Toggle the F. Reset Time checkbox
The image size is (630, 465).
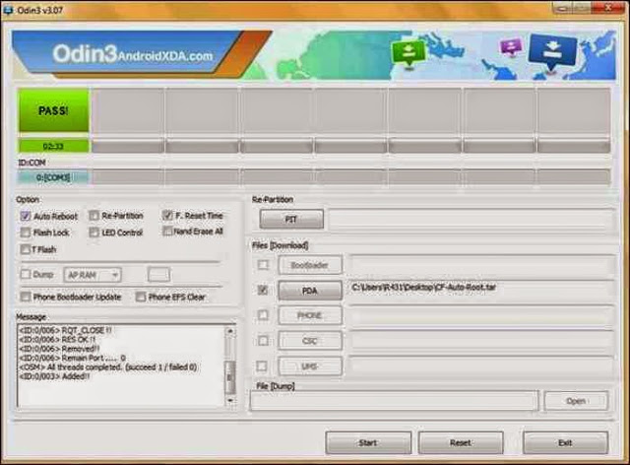click(167, 215)
